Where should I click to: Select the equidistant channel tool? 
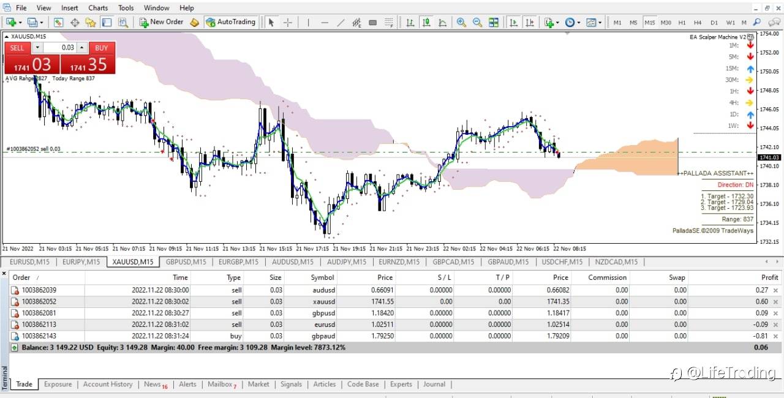(x=356, y=22)
